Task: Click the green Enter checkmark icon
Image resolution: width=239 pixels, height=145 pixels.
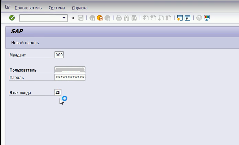Action: [x=12, y=18]
